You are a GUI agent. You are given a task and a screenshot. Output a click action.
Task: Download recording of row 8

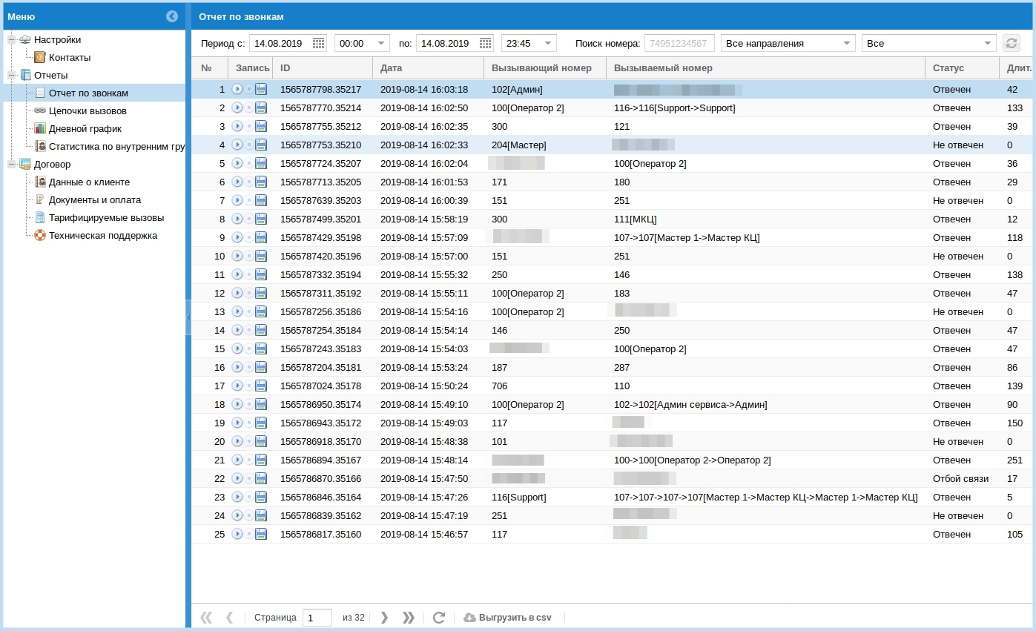pyautogui.click(x=261, y=219)
